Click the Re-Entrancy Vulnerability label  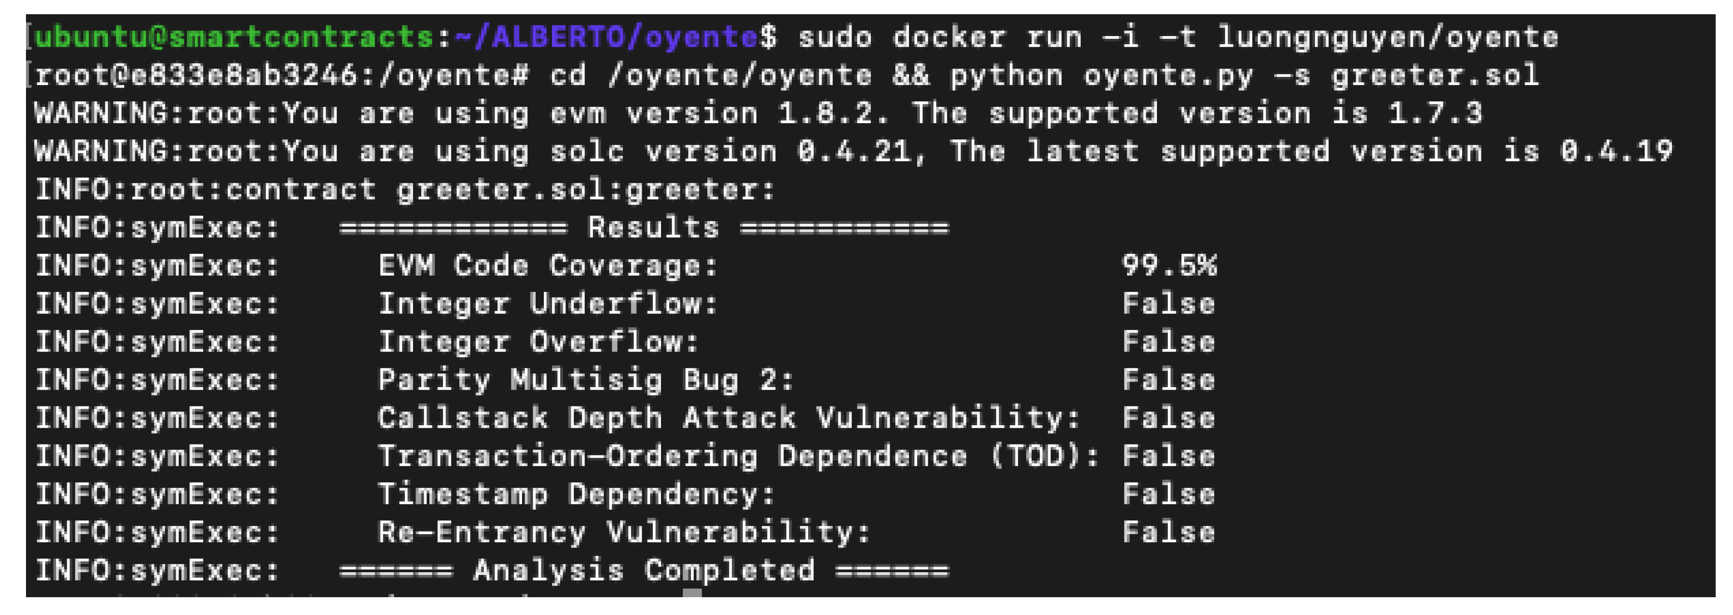coord(624,532)
